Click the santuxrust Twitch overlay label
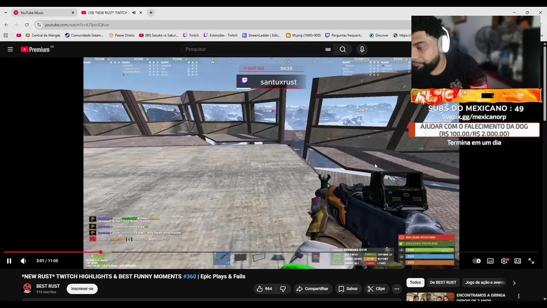This screenshot has height=308, width=547. coord(271,82)
